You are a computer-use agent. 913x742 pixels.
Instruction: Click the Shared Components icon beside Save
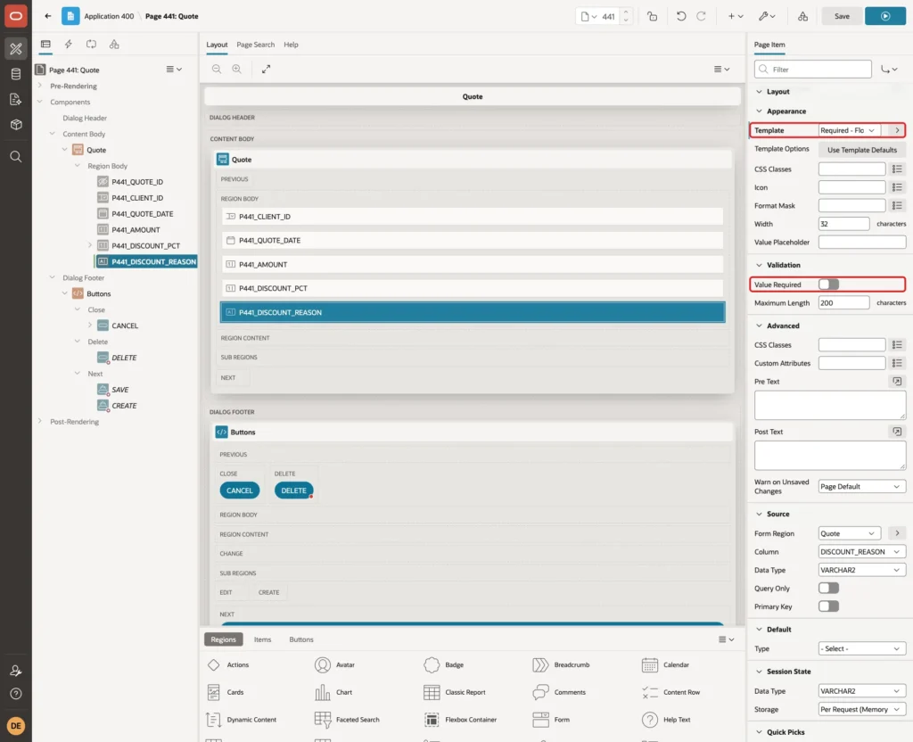pos(803,16)
